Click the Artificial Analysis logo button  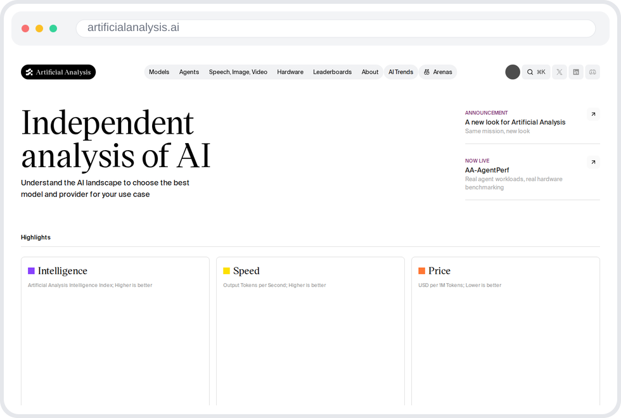tap(58, 72)
